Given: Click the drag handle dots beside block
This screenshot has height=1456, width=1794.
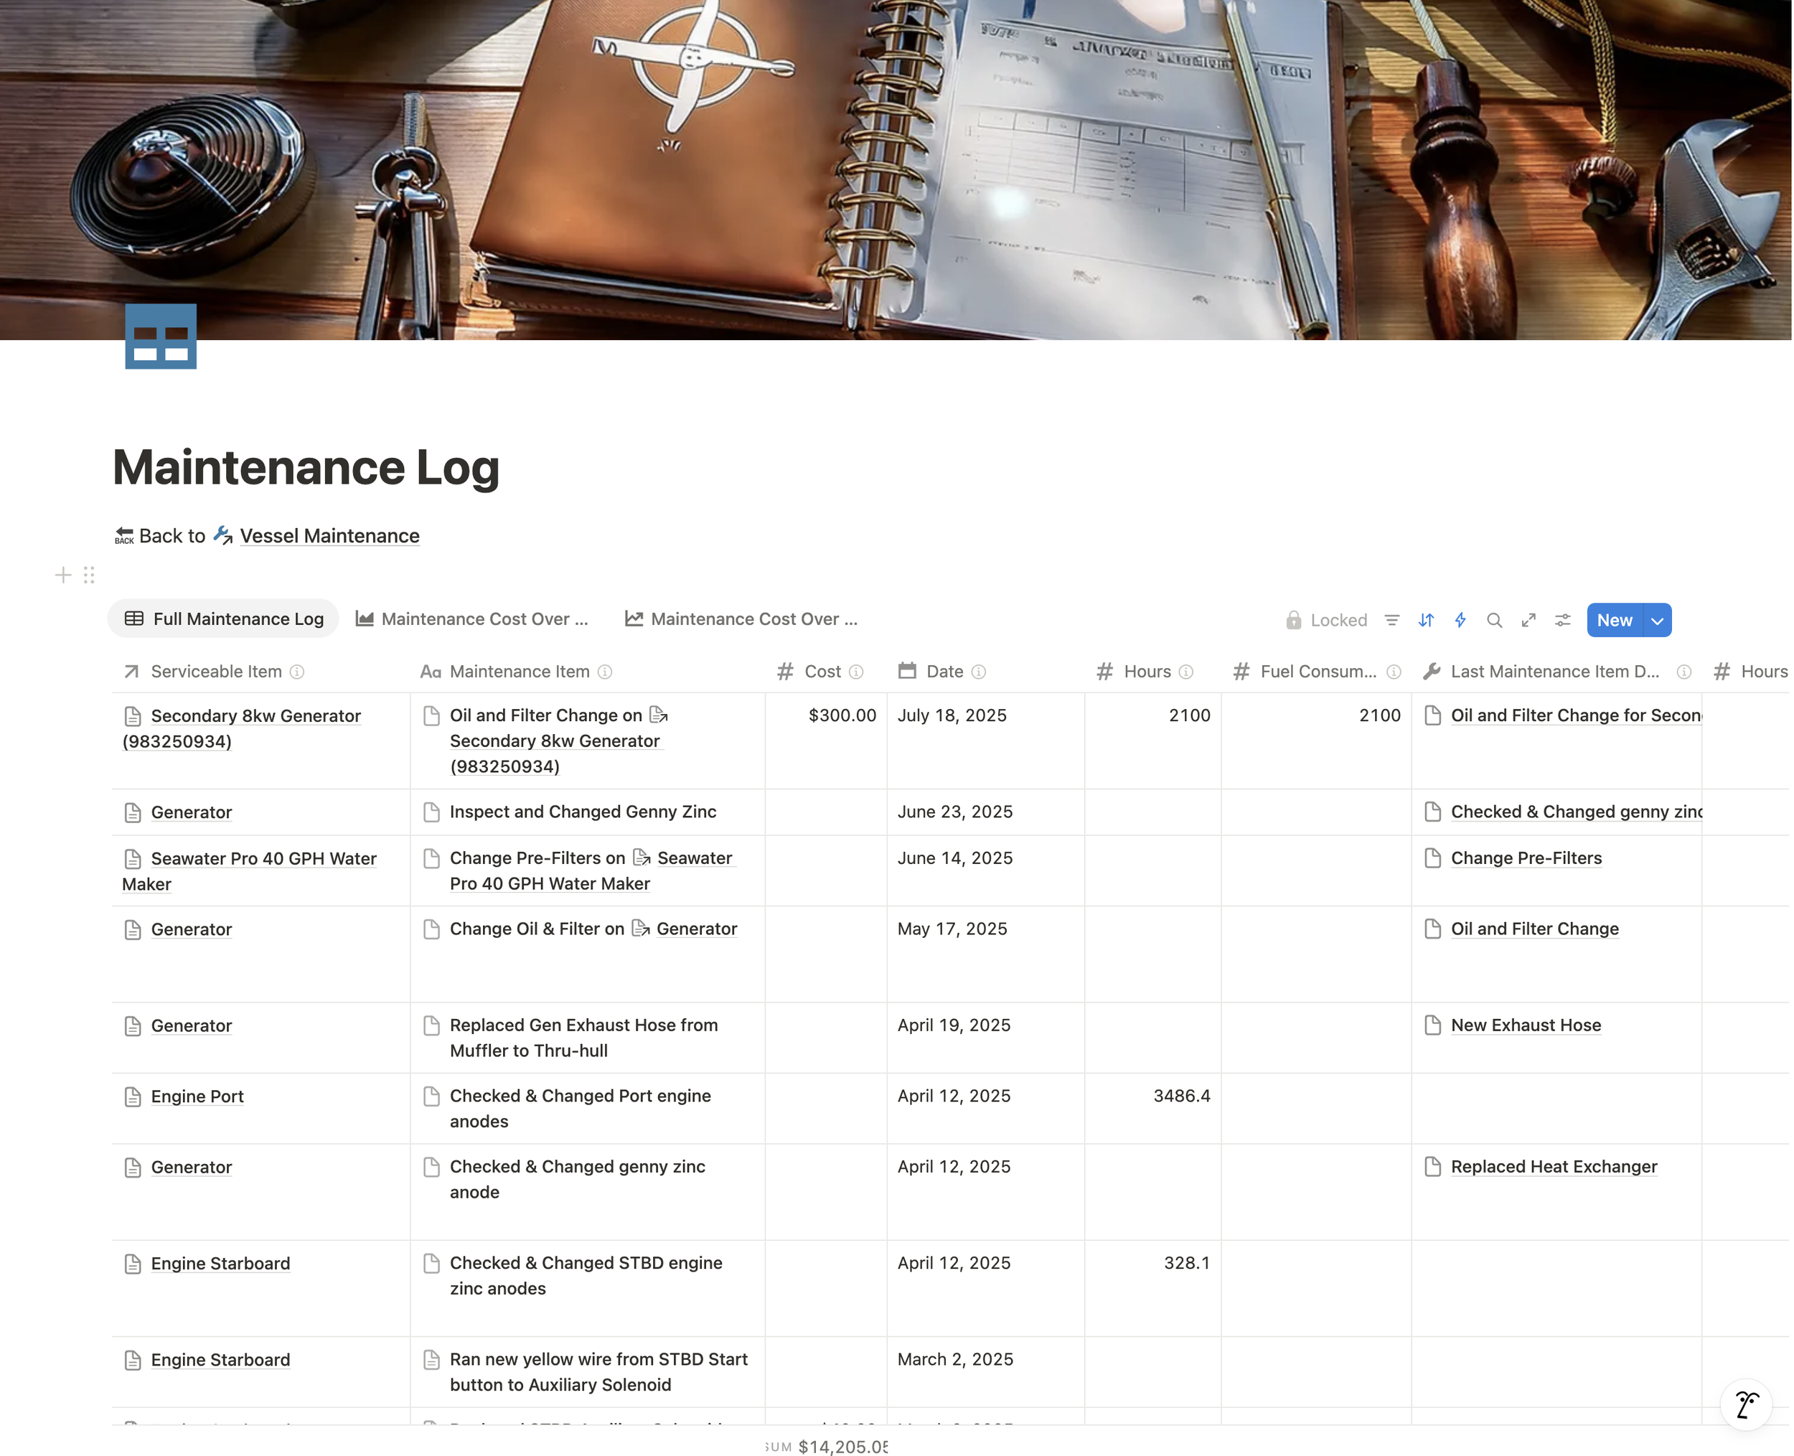Looking at the screenshot, I should coord(89,576).
